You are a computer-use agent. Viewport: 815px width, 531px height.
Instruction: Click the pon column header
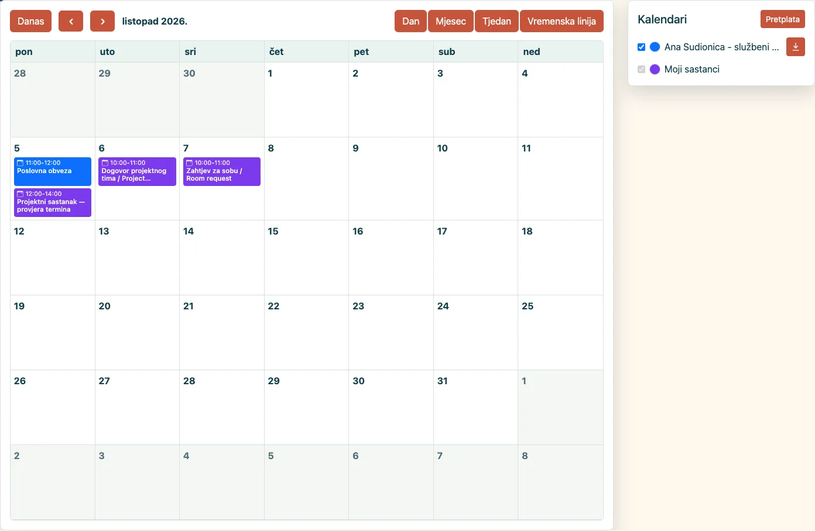53,51
